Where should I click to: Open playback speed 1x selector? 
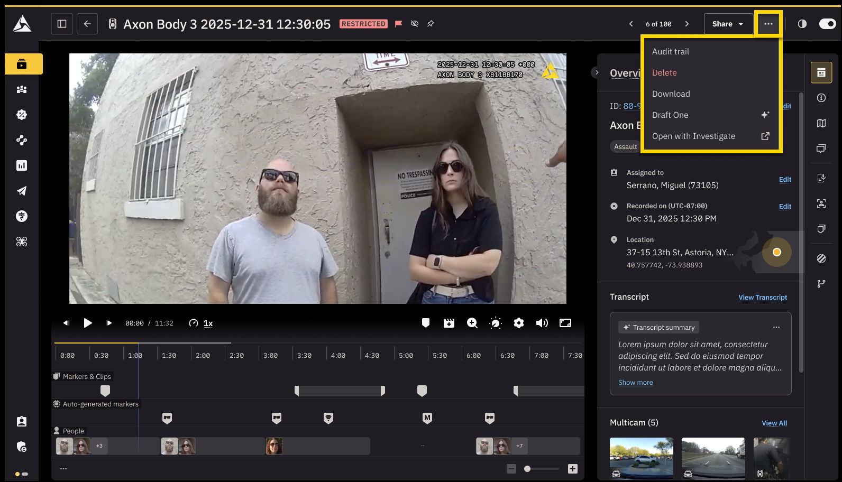pyautogui.click(x=208, y=323)
